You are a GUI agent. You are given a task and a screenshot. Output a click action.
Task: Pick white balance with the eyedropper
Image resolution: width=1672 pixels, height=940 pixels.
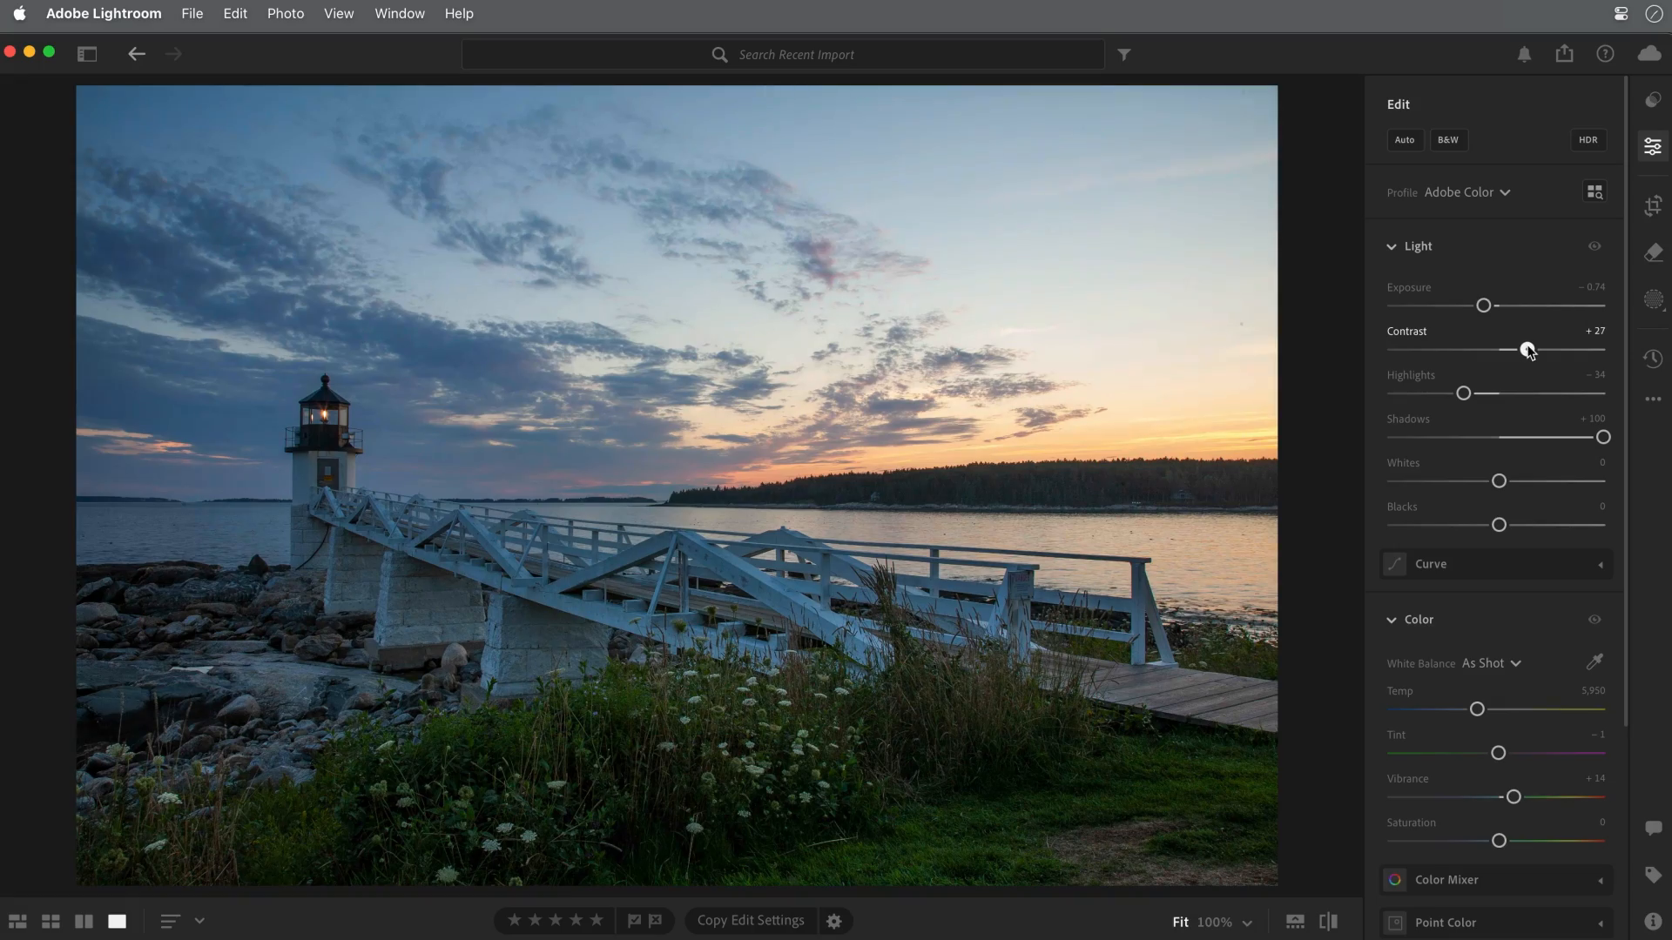[1594, 662]
